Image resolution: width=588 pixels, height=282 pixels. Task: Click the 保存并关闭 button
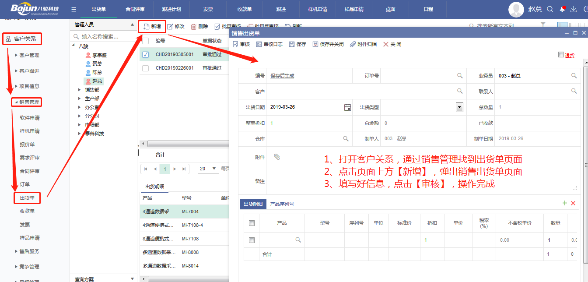[328, 44]
